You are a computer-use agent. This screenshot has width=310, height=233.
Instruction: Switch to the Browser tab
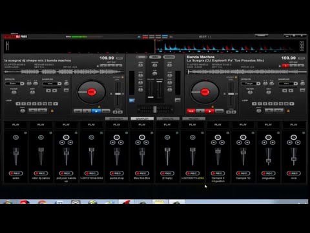tap(116, 118)
